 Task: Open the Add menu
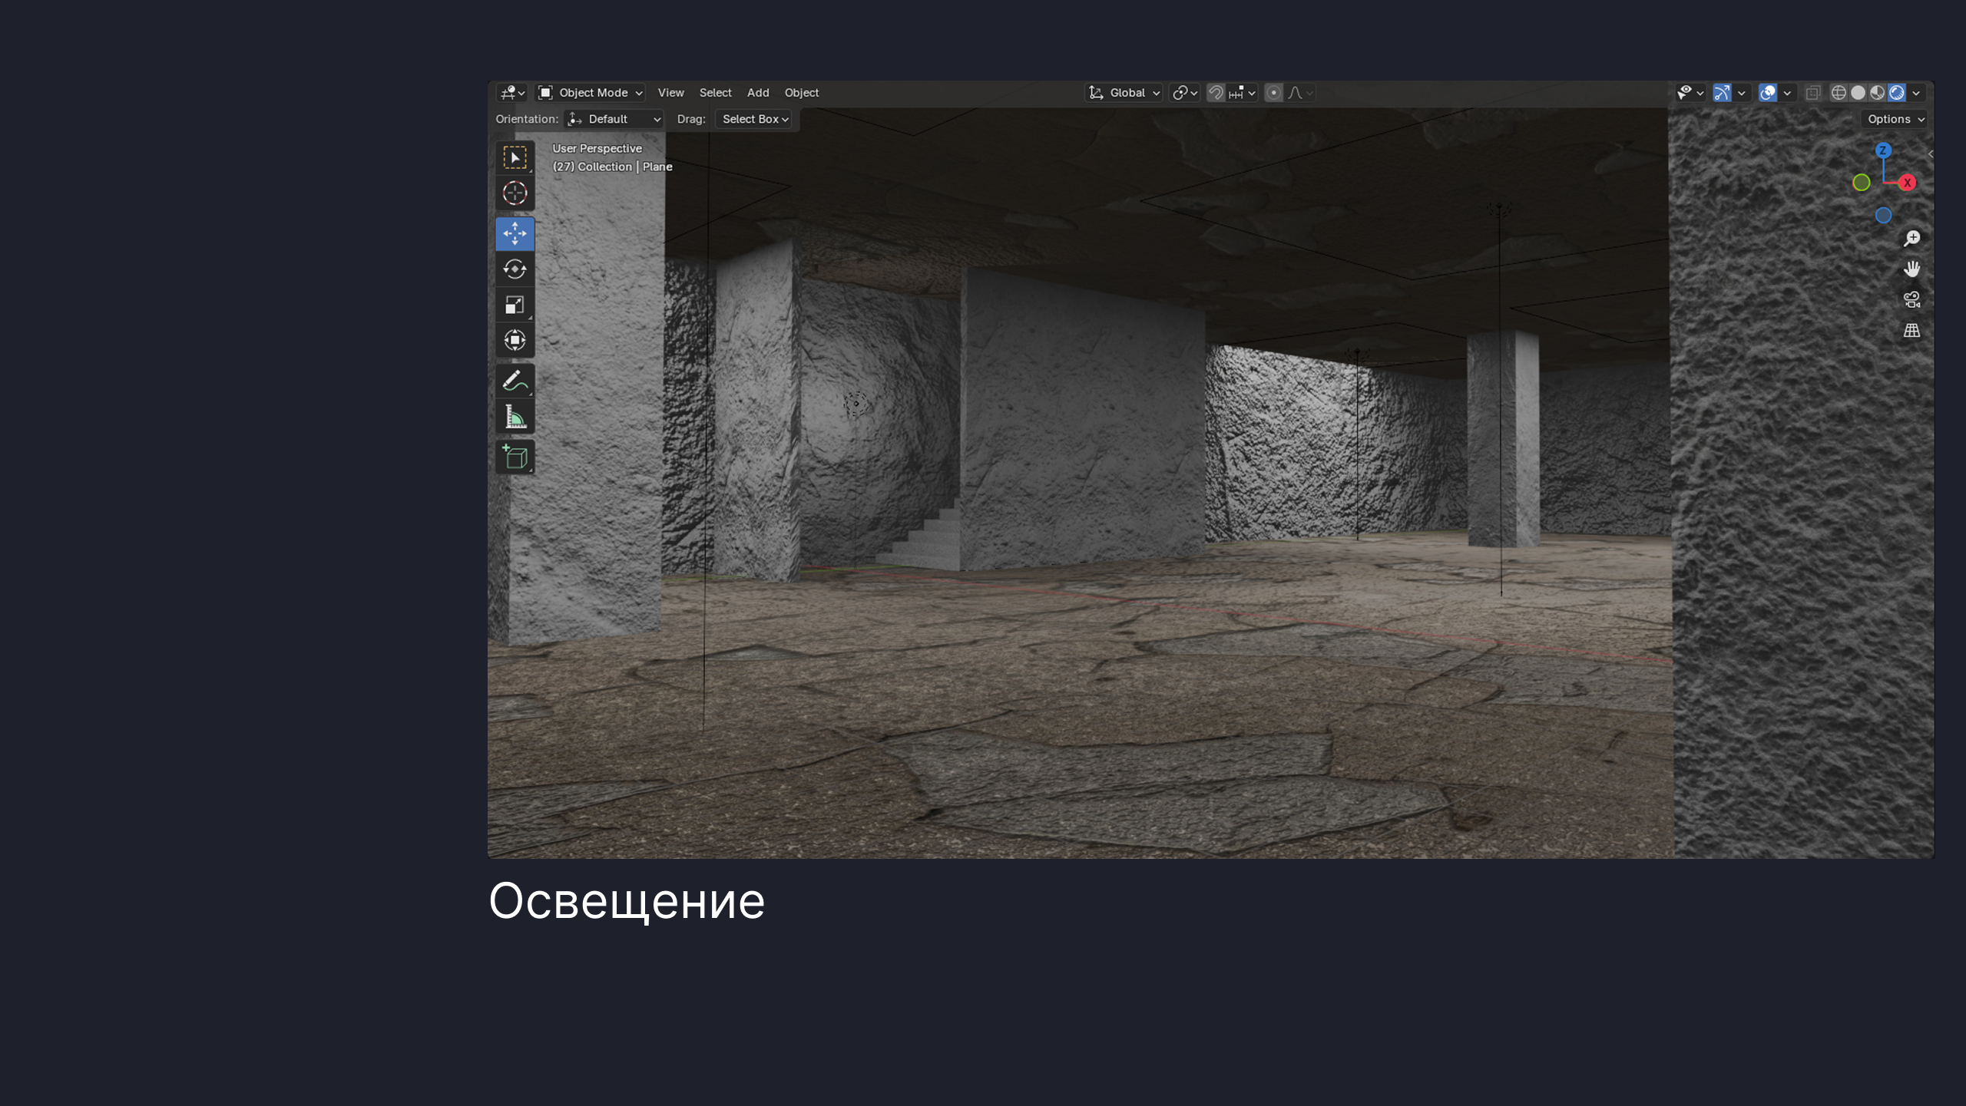758,93
